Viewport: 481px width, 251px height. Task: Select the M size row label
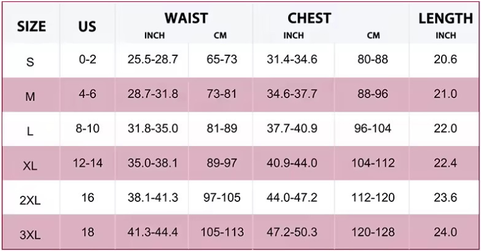[30, 96]
